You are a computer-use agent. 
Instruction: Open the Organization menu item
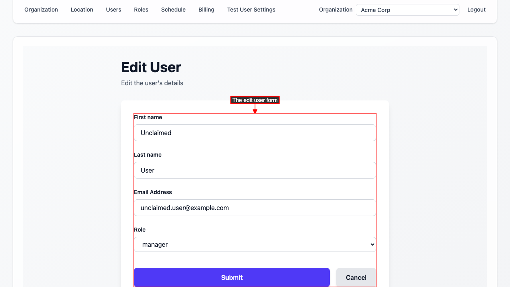[x=41, y=10]
